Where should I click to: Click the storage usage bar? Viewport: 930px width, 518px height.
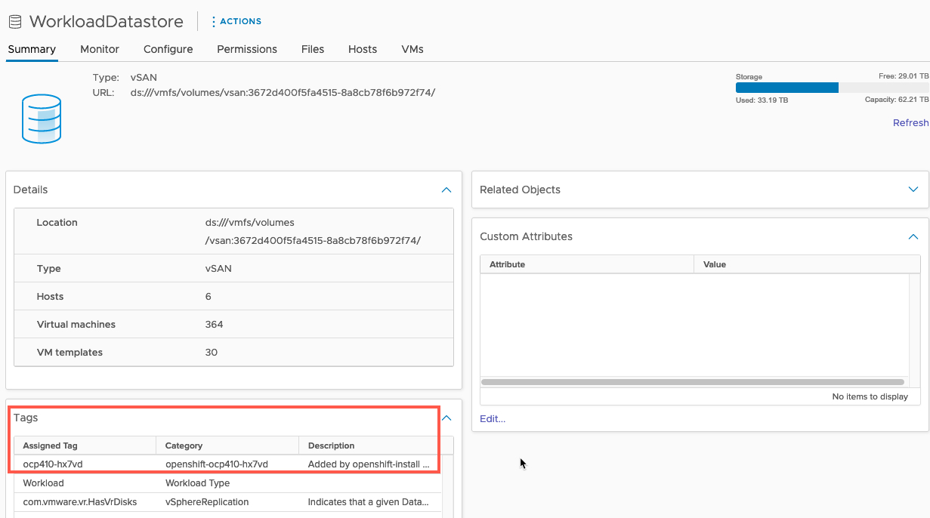coord(832,88)
